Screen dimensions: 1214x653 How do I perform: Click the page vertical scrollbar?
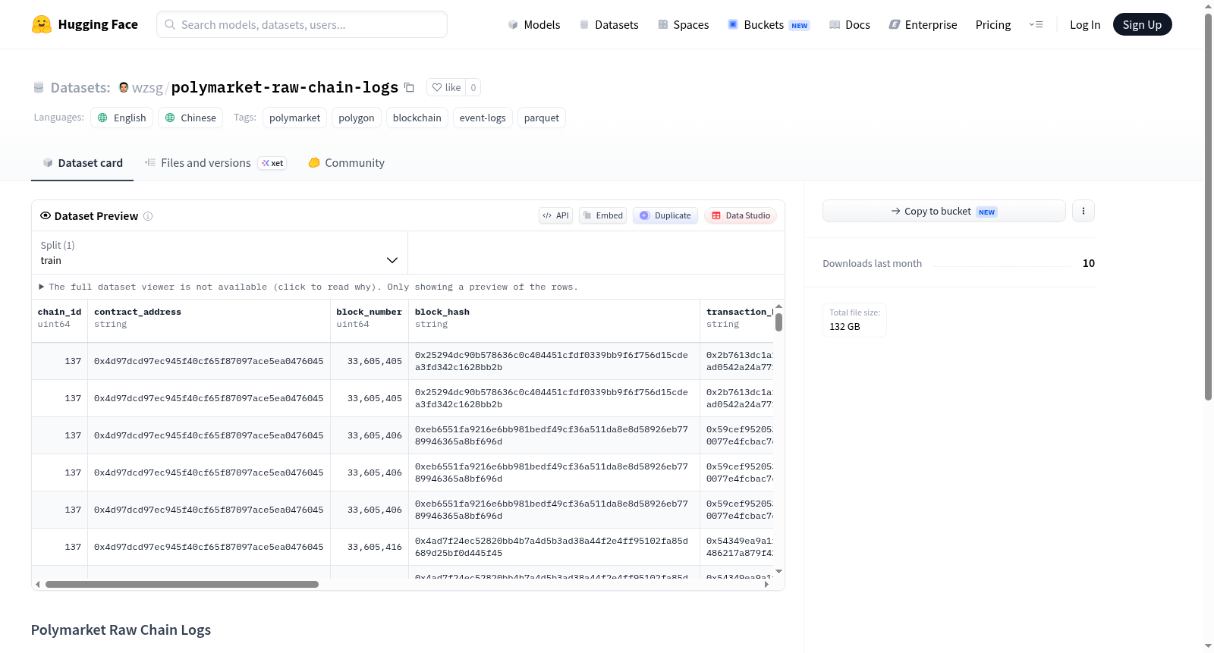pyautogui.click(x=1208, y=206)
